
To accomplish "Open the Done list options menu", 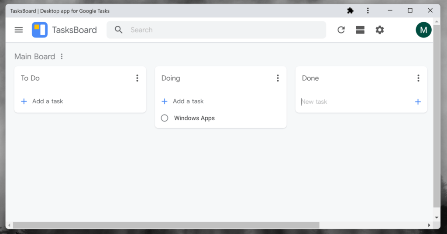I will pyautogui.click(x=418, y=78).
